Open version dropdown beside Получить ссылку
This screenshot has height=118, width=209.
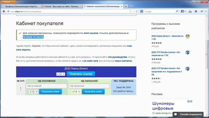pos(61,74)
